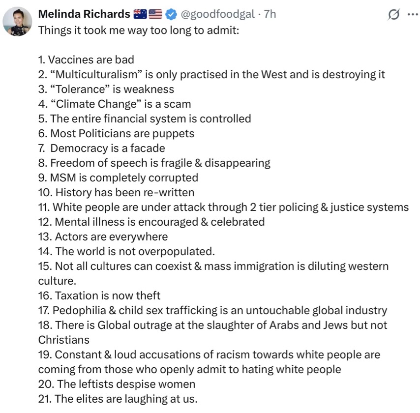Click the "13. Actors are everywhere" line
This screenshot has height=413, width=420.
tap(103, 236)
